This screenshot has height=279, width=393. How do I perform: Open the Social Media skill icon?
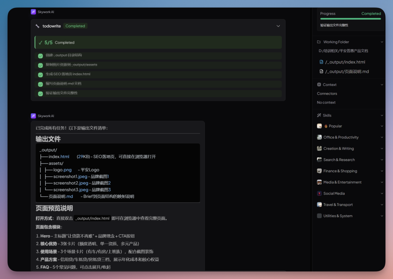tap(319, 193)
